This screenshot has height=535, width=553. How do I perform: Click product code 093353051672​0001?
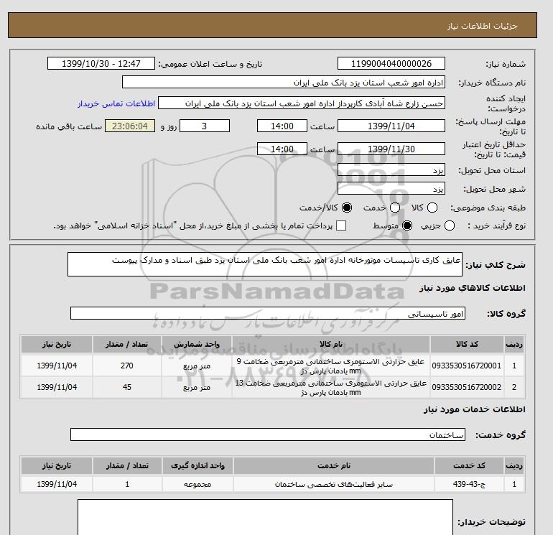pyautogui.click(x=467, y=366)
